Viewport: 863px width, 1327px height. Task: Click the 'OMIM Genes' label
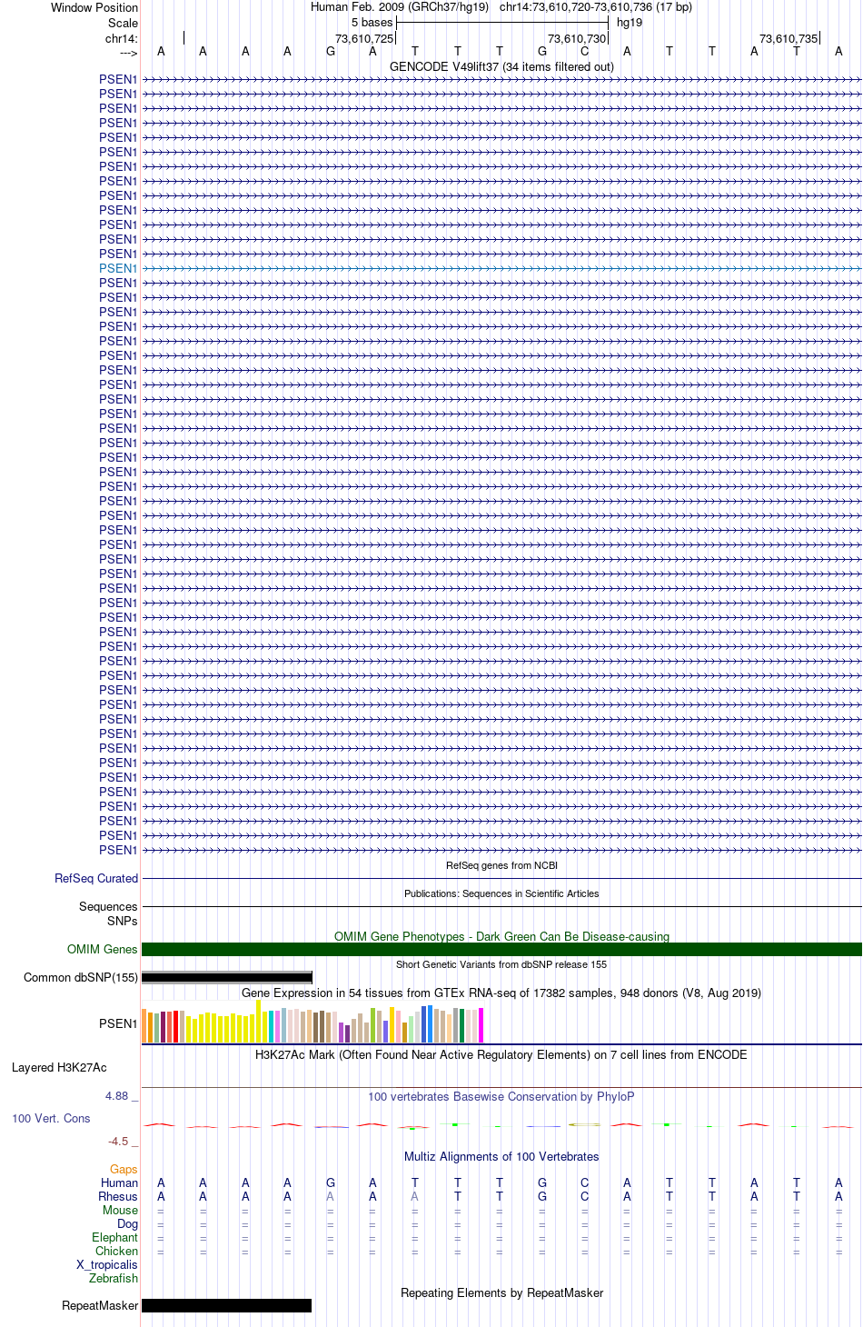click(x=103, y=949)
